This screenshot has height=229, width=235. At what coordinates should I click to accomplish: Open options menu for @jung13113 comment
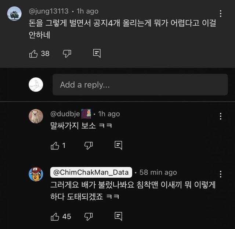coord(220,14)
